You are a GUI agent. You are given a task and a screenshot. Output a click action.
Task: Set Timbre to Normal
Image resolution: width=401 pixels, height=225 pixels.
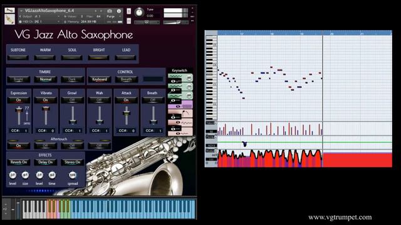point(46,79)
